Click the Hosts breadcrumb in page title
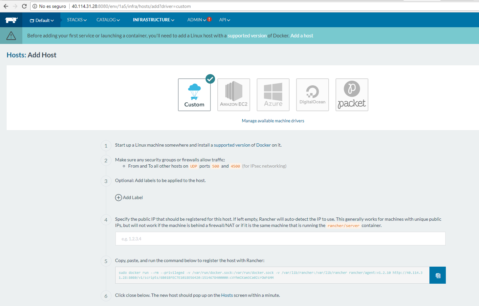The height and width of the screenshot is (306, 479). tap(16, 55)
